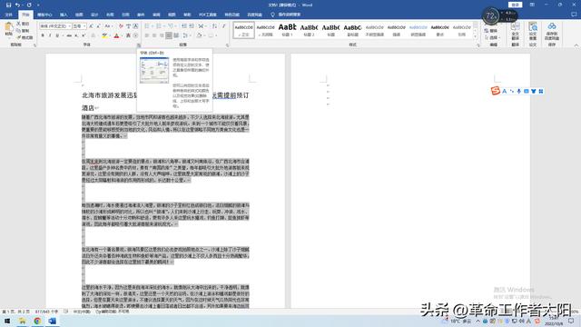This screenshot has height=327, width=581.
Task: Click the microphone icon on Sogou toolbar
Action: click(x=518, y=91)
